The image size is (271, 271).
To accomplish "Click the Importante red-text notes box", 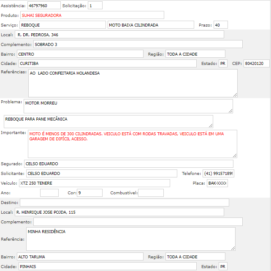I will point(133,144).
